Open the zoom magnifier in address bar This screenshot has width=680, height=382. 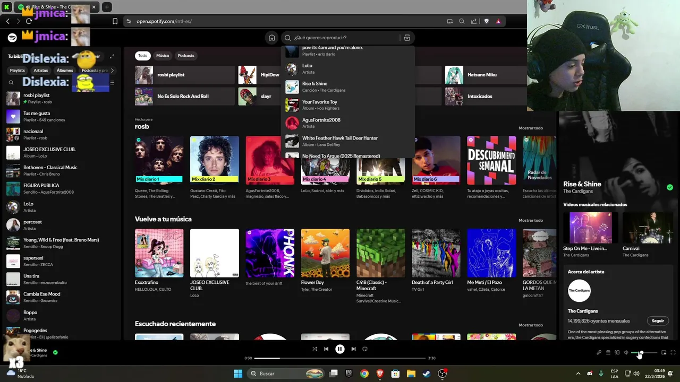click(462, 21)
